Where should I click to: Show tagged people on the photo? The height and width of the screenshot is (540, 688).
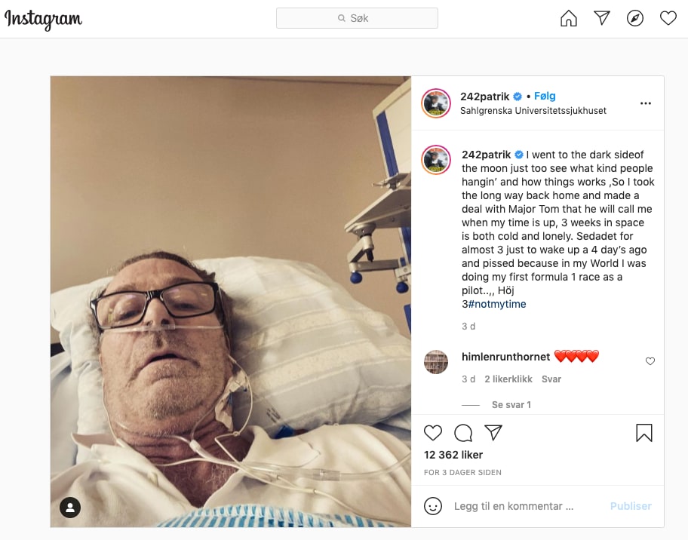click(x=70, y=508)
